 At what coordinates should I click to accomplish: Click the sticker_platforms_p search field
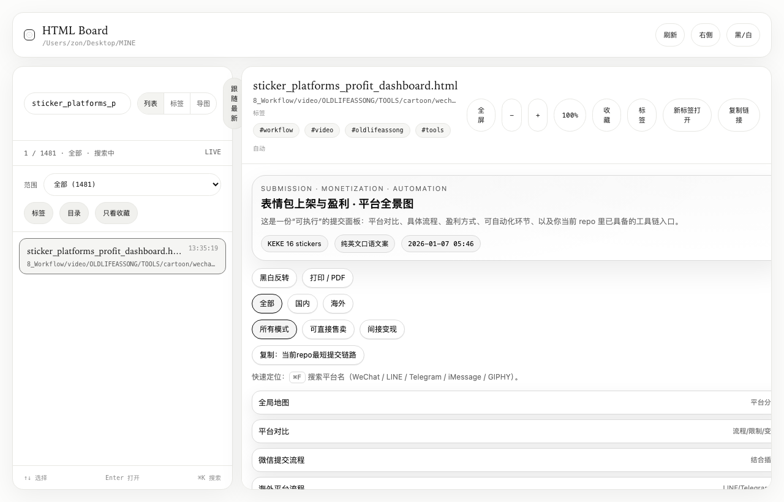pos(77,103)
